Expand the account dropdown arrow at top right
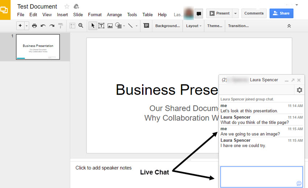Viewport: 308px width, 188px height. point(297,5)
